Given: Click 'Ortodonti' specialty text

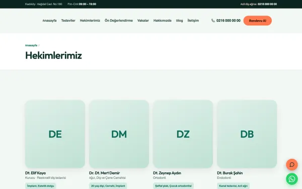Looking at the screenshot, I should tap(159, 178).
